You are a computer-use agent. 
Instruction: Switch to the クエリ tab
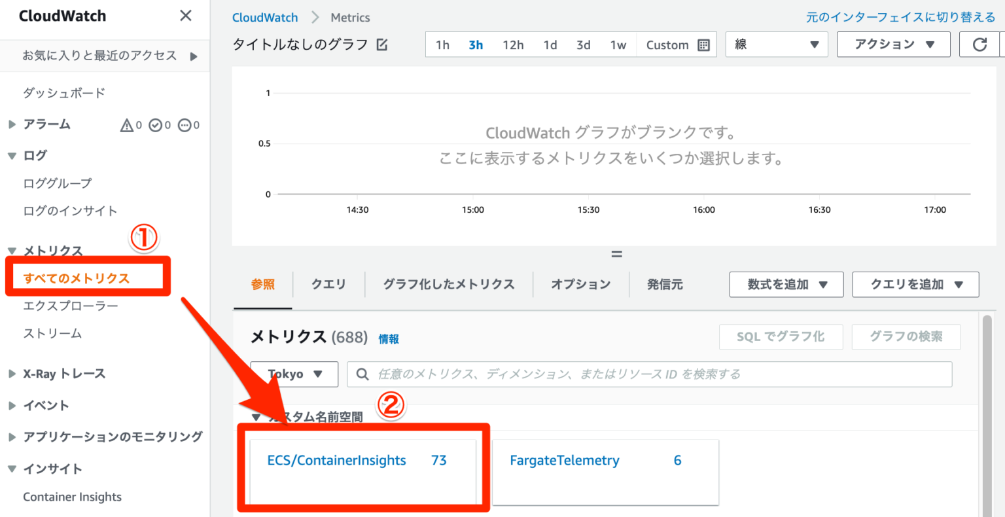[x=328, y=284]
